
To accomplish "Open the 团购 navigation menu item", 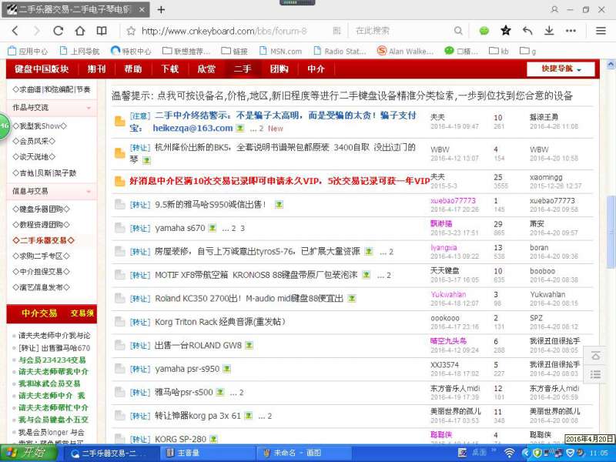I will pos(279,69).
